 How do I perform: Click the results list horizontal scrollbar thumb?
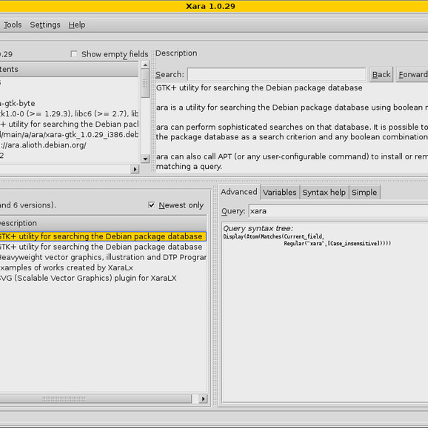point(95,399)
